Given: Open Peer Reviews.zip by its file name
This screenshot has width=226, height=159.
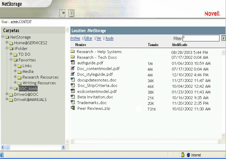Looking at the screenshot, I should (94, 108).
